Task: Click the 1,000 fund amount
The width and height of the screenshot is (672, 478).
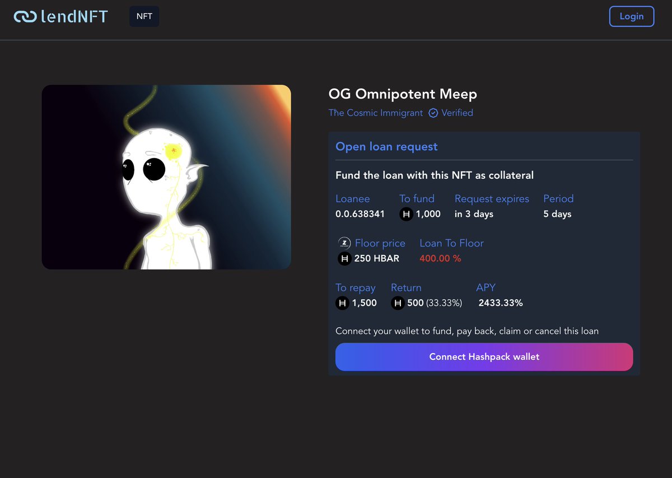Action: pos(428,214)
